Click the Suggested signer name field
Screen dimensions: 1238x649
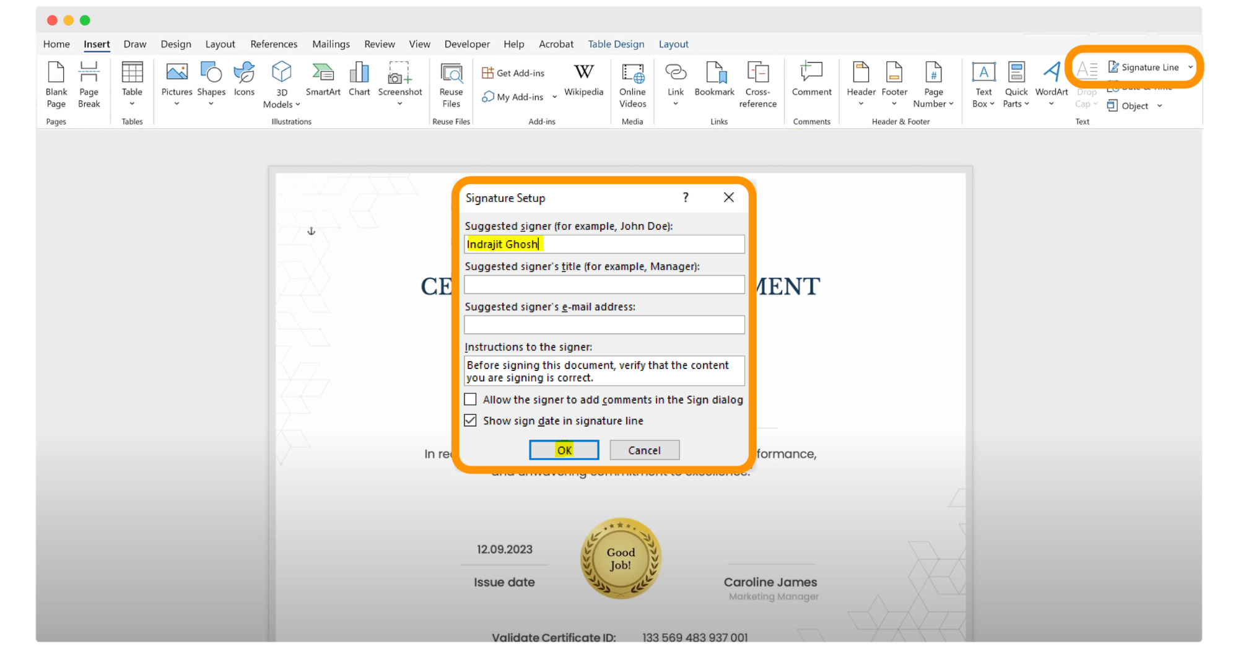(x=604, y=244)
